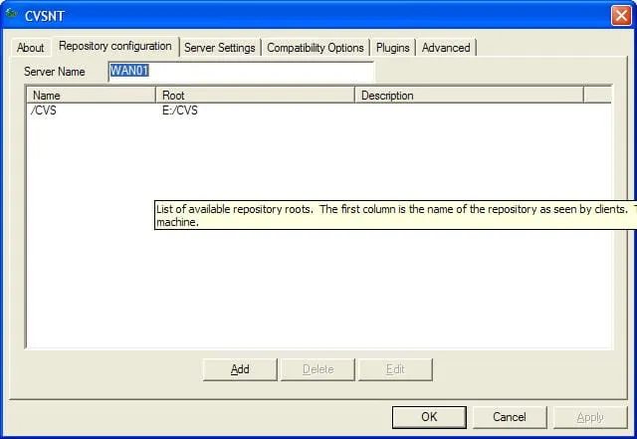Image resolution: width=637 pixels, height=439 pixels.
Task: Dismiss dialog with Cancel button
Action: [x=510, y=417]
